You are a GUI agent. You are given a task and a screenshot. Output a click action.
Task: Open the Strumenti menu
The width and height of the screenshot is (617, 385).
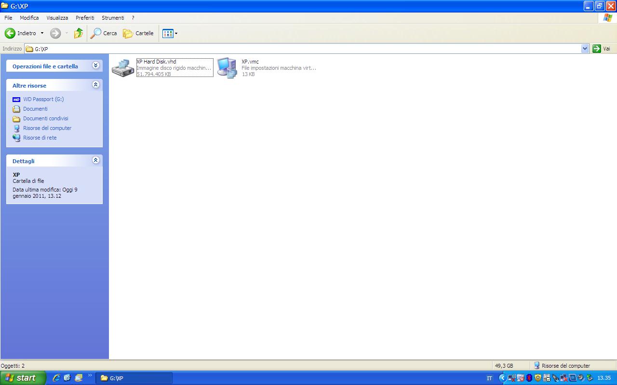113,18
